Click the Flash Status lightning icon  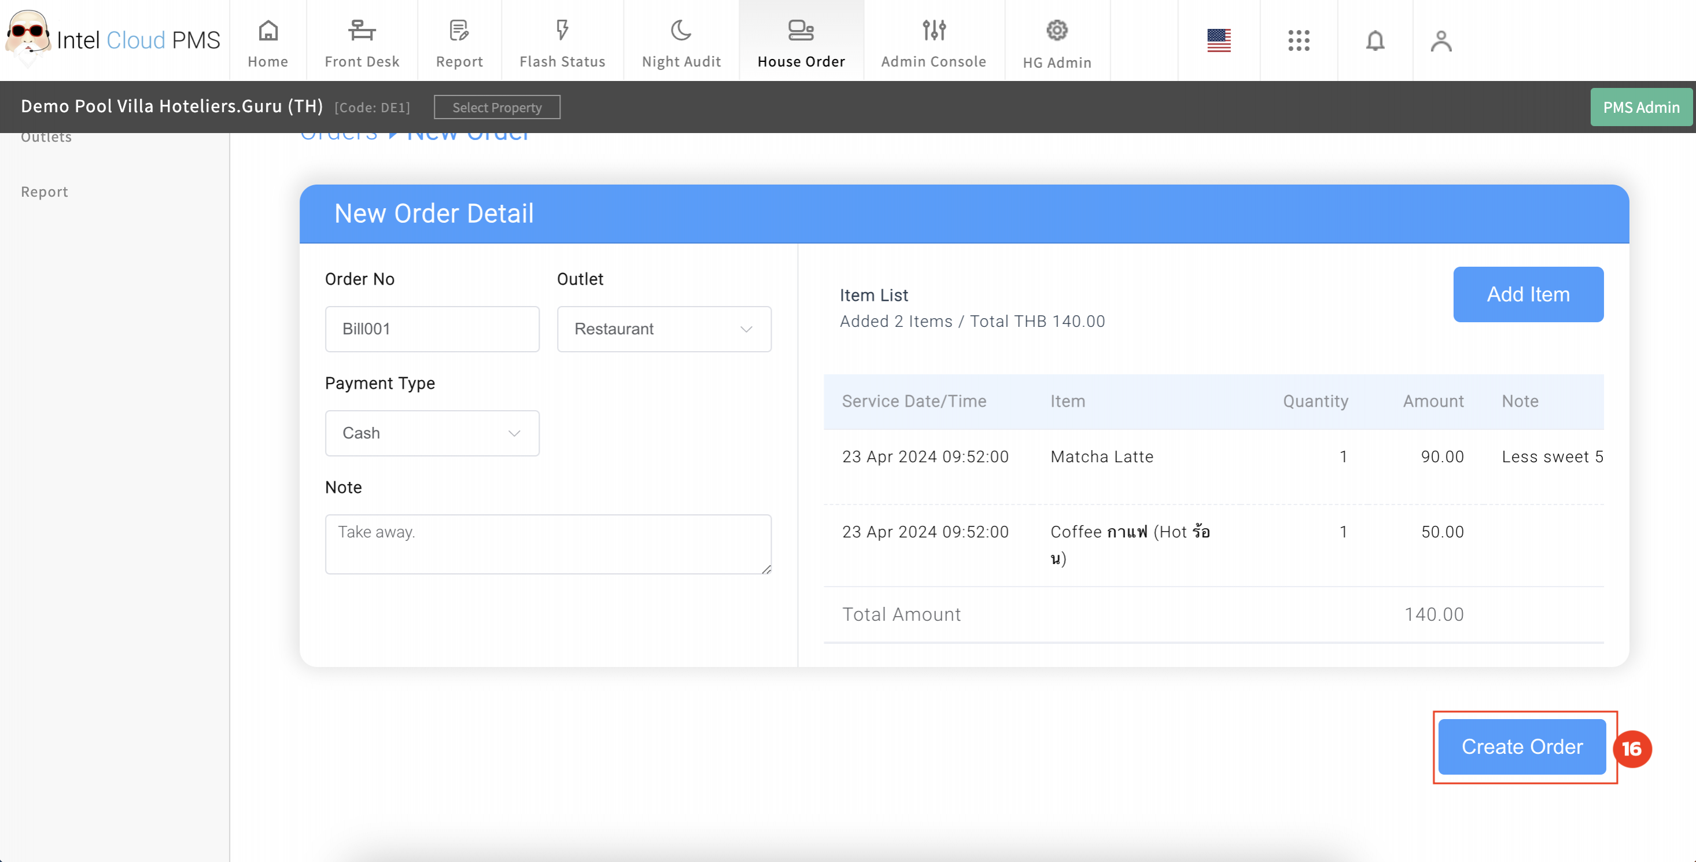pos(562,31)
